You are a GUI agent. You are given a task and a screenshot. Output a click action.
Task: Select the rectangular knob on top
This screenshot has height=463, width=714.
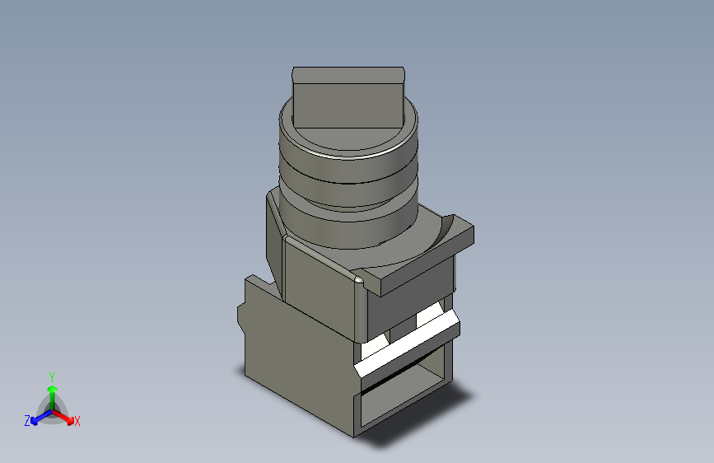(x=348, y=98)
